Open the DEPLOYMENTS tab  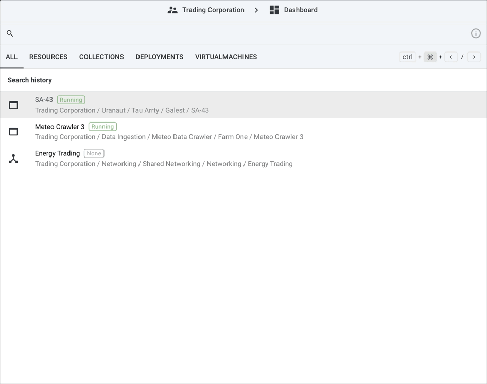tap(159, 57)
